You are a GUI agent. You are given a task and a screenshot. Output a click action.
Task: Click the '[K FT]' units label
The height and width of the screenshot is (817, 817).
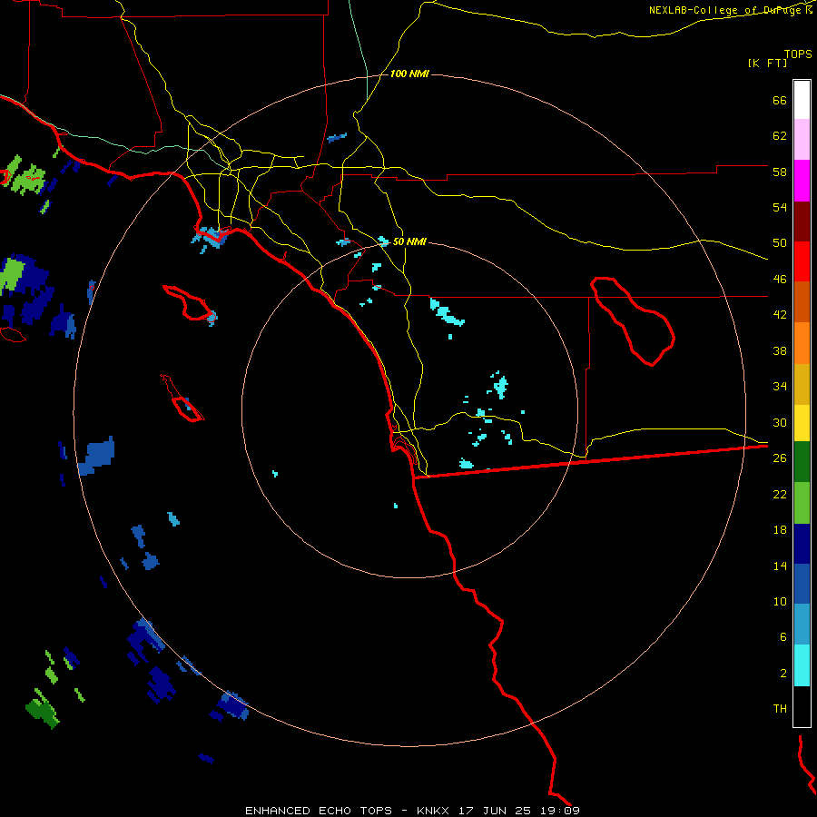point(767,63)
